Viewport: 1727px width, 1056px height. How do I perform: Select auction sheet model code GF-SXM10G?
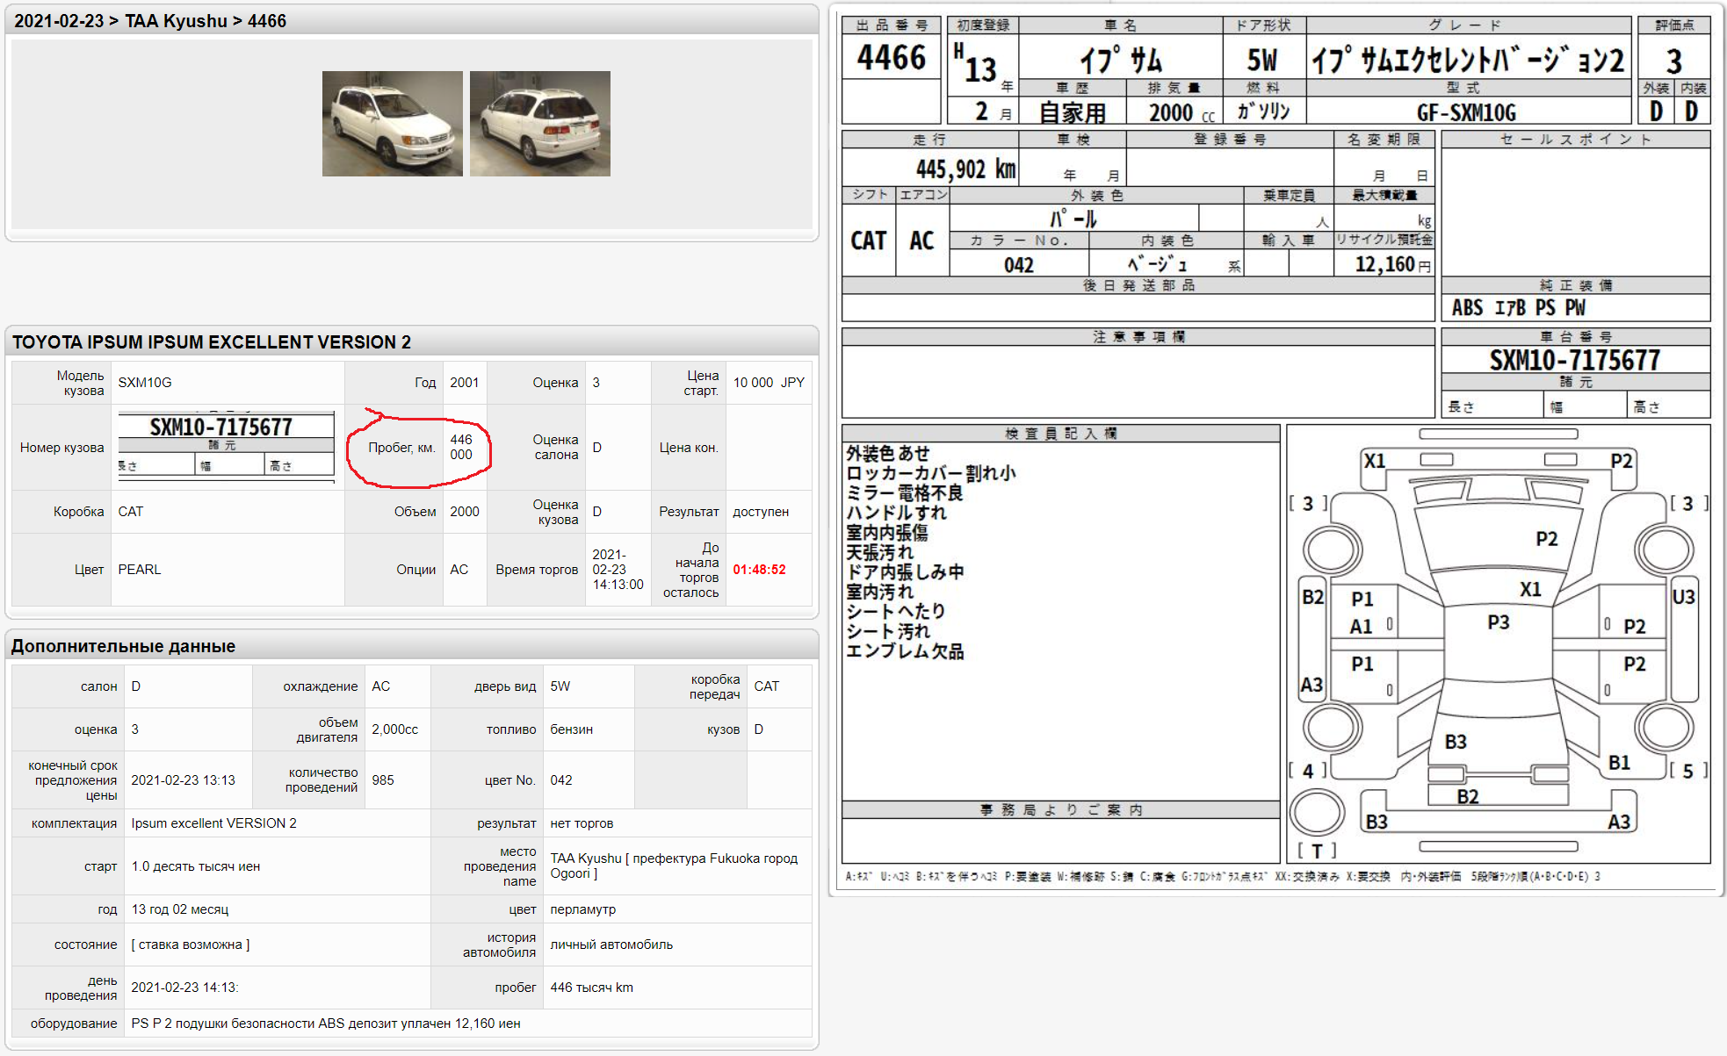pyautogui.click(x=1466, y=112)
